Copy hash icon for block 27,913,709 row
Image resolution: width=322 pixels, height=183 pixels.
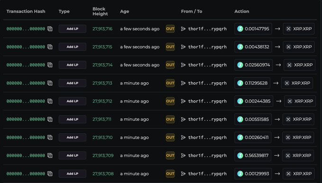(x=50, y=155)
